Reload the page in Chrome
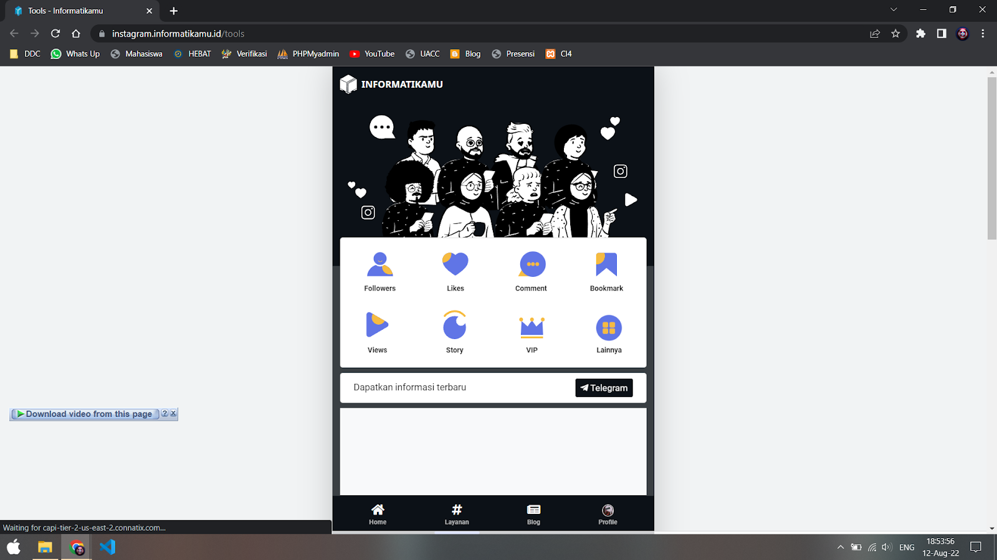997x560 pixels. [55, 34]
